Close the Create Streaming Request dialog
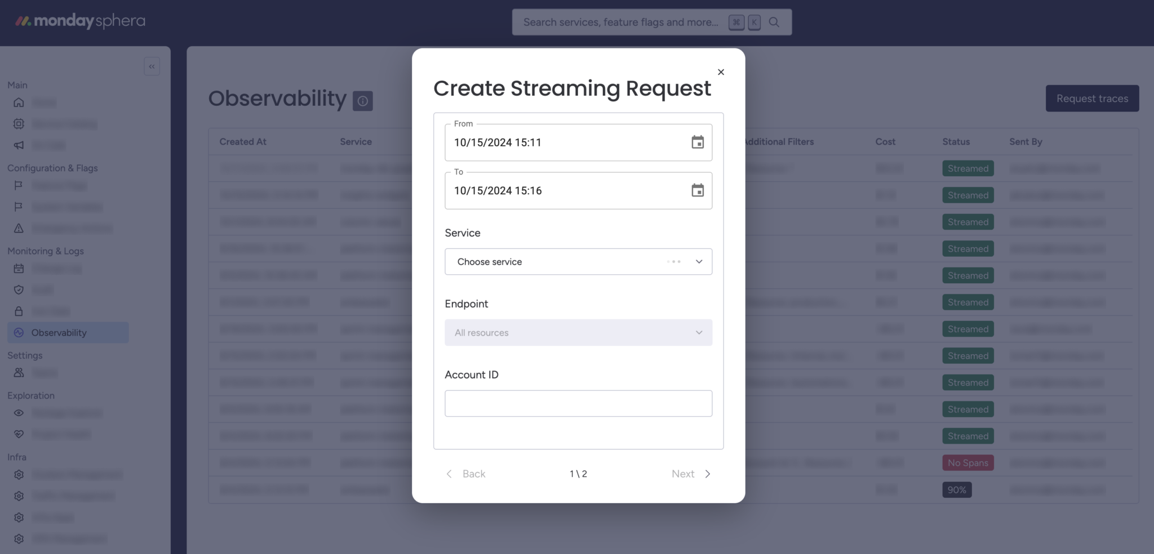This screenshot has height=554, width=1154. click(721, 72)
